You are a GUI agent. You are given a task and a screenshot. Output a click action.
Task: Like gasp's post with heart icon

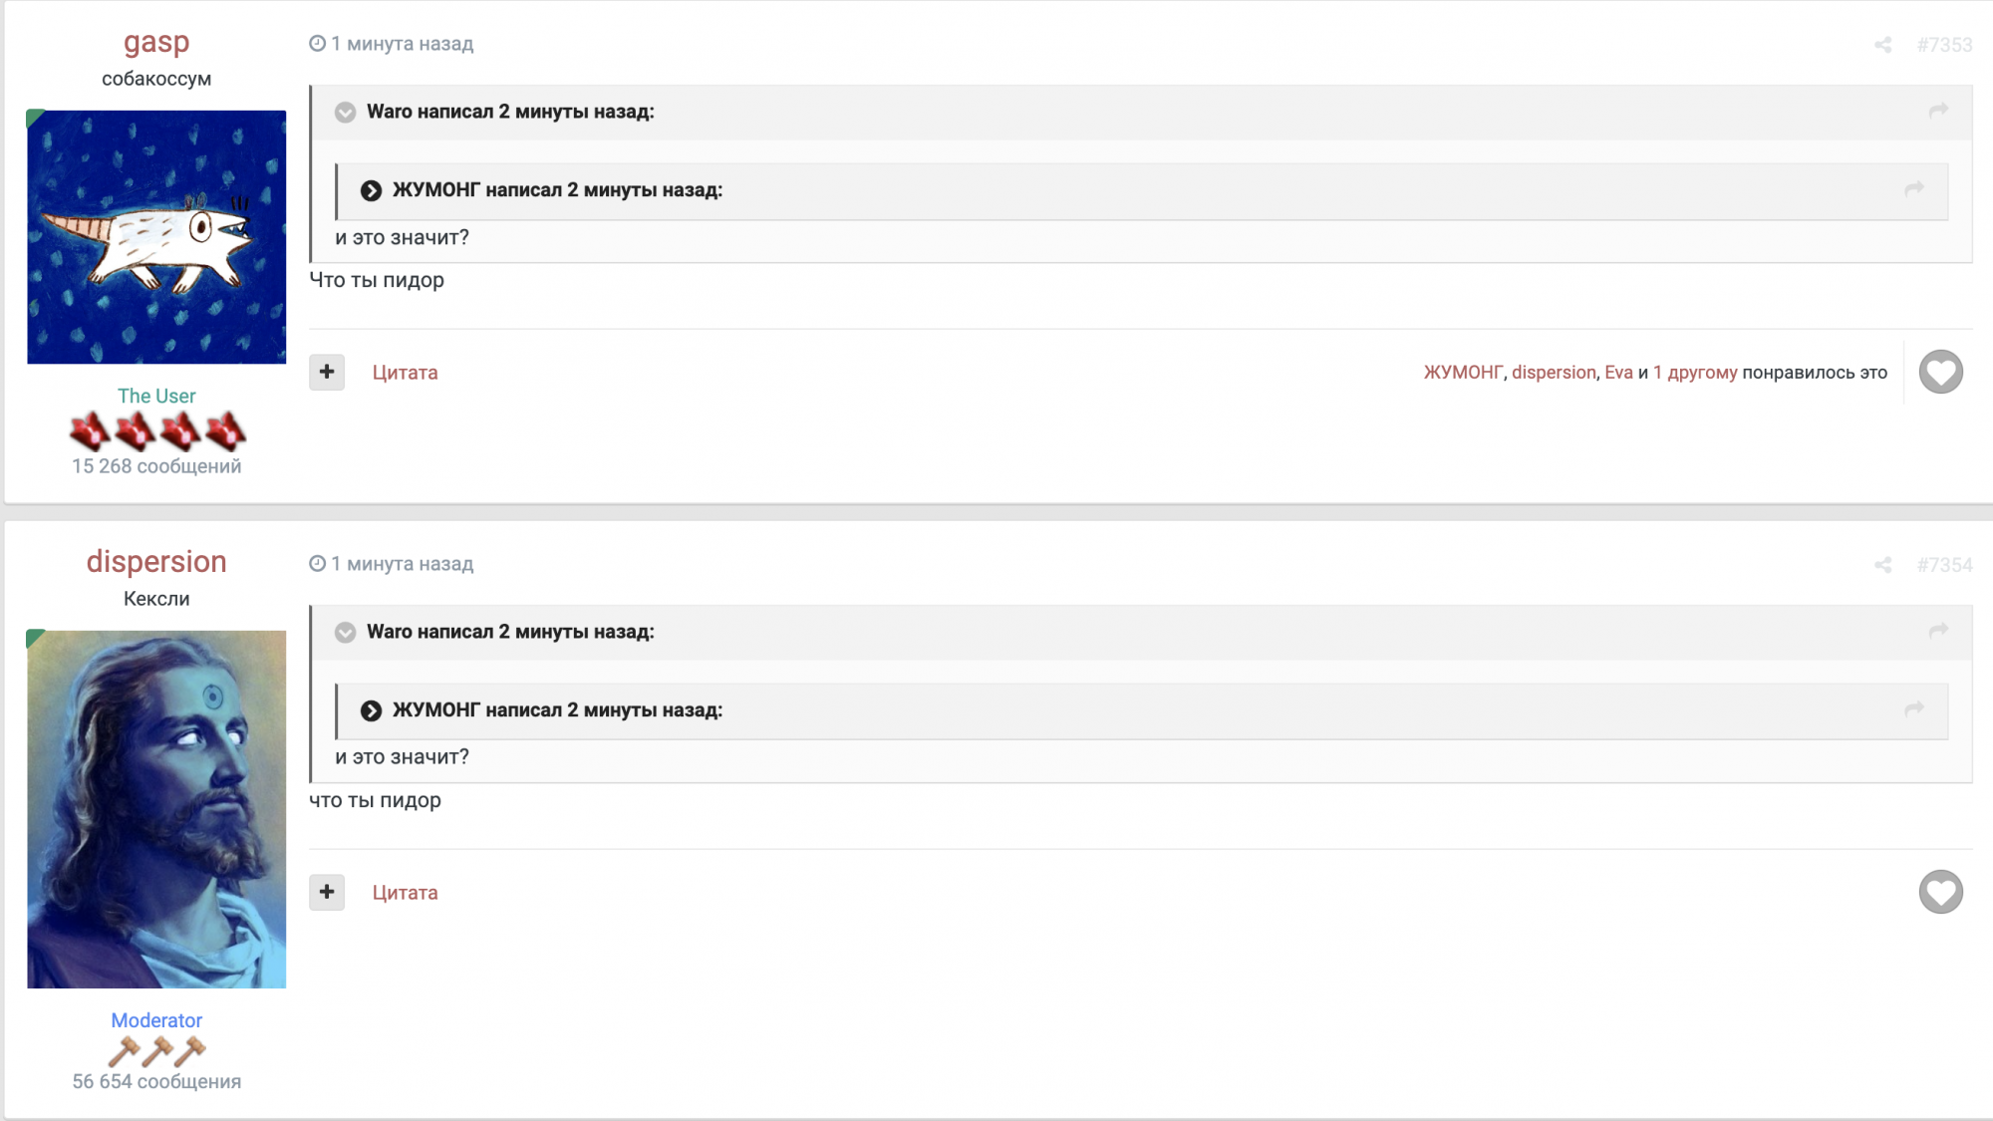[x=1940, y=373]
